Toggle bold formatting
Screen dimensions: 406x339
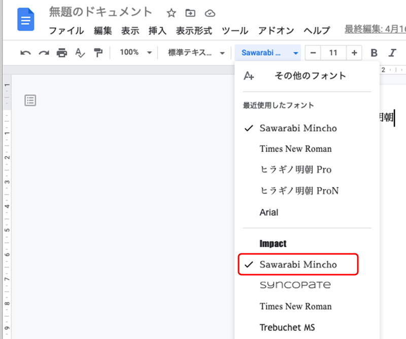coord(374,53)
